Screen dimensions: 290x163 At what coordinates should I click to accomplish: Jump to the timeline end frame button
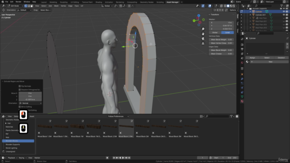point(129,158)
